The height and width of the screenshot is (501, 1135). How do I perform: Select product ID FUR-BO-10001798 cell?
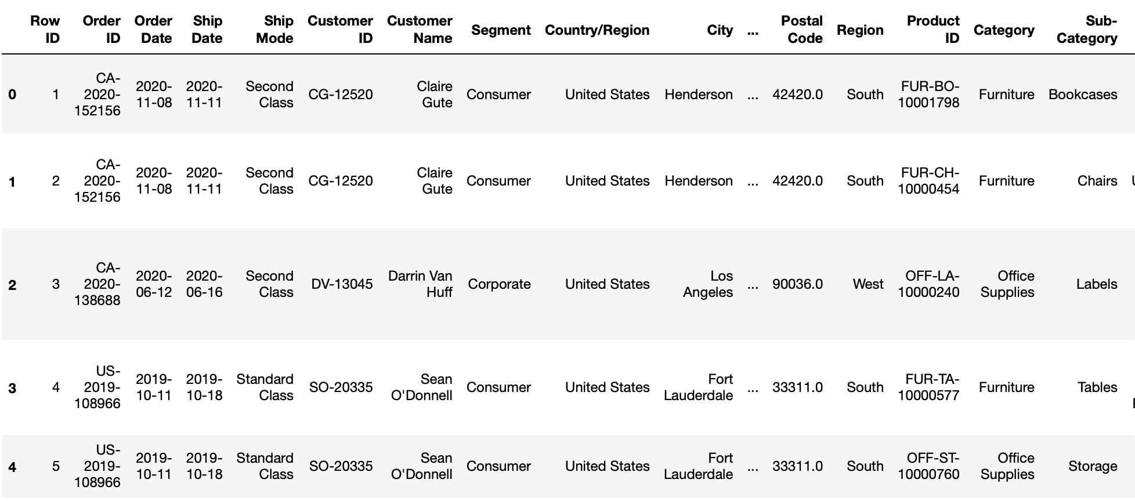(929, 95)
